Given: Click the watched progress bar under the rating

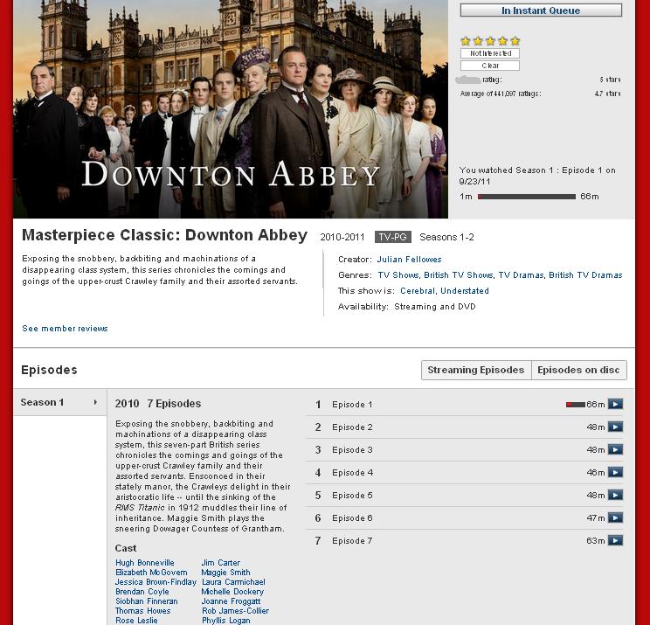Looking at the screenshot, I should (x=526, y=197).
